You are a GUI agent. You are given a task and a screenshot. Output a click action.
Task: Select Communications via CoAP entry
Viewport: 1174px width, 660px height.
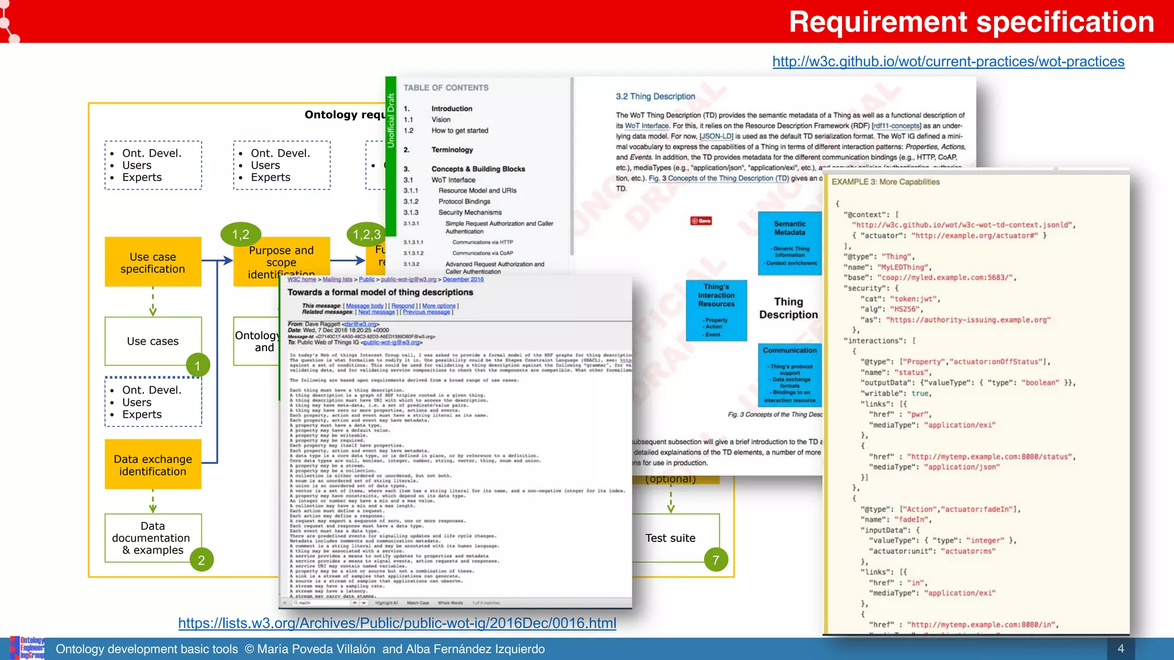pos(483,253)
